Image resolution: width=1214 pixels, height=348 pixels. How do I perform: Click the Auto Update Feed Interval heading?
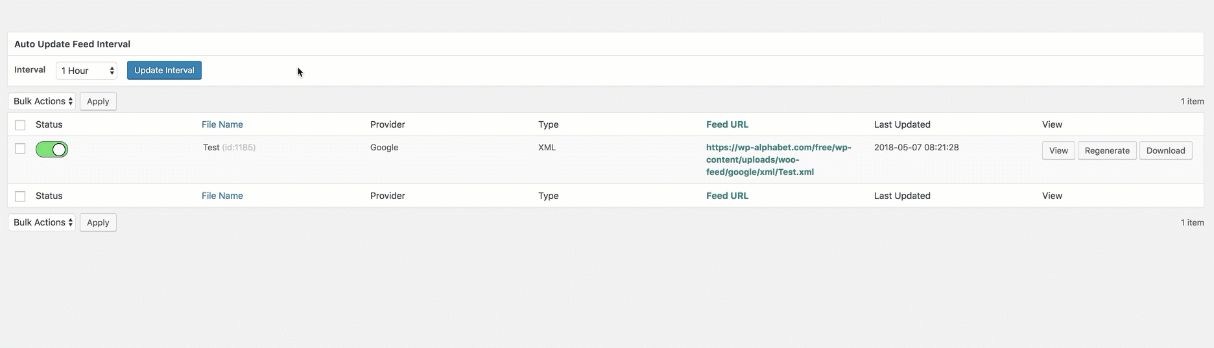point(72,44)
